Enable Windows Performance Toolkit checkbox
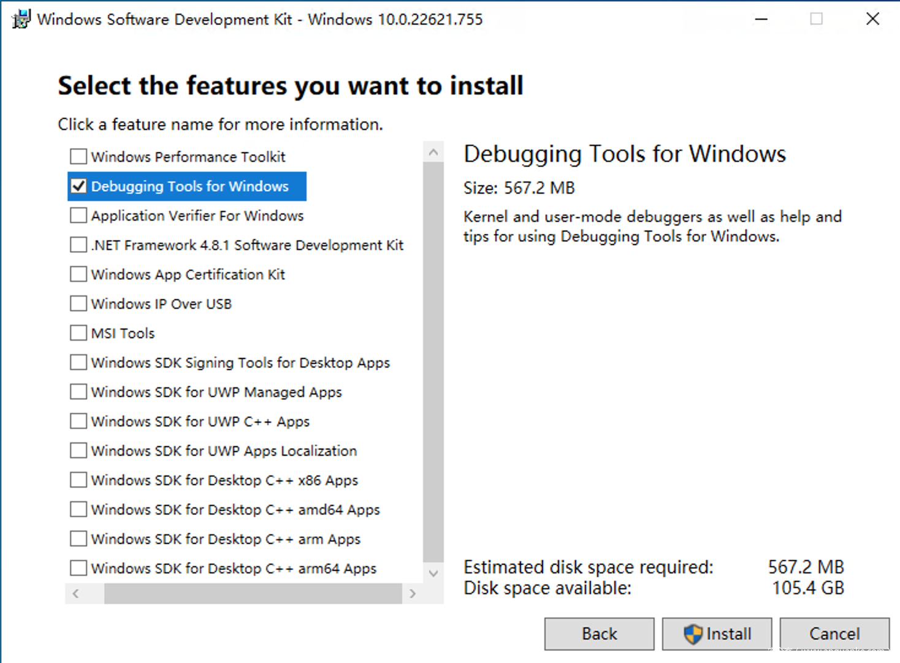The width and height of the screenshot is (900, 663). pyautogui.click(x=78, y=157)
